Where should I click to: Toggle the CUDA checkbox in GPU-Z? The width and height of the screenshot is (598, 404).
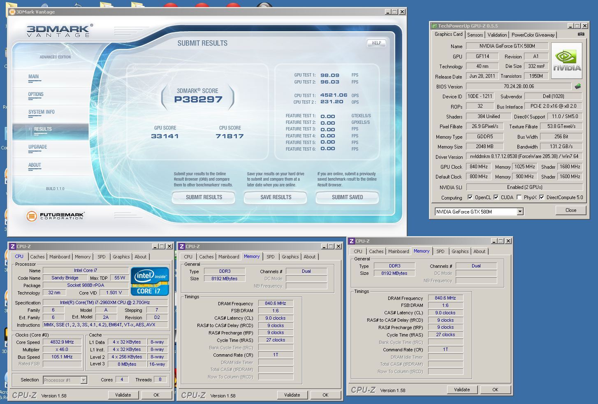tap(496, 197)
